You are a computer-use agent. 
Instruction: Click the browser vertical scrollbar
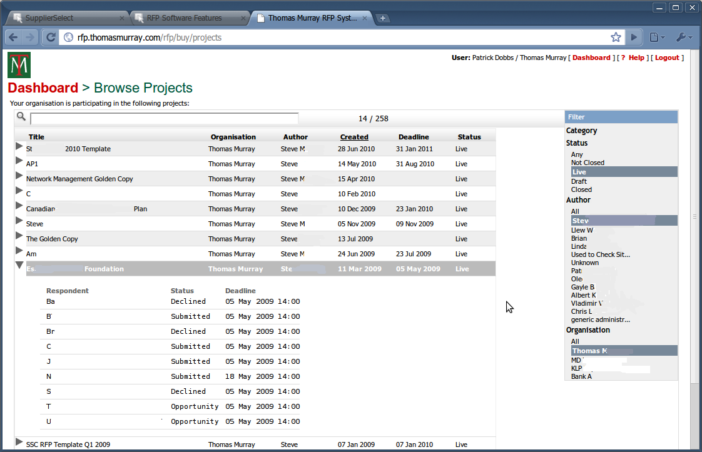click(x=695, y=216)
